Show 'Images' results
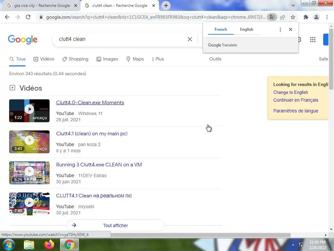This screenshot has width=334, height=251. coord(107,59)
